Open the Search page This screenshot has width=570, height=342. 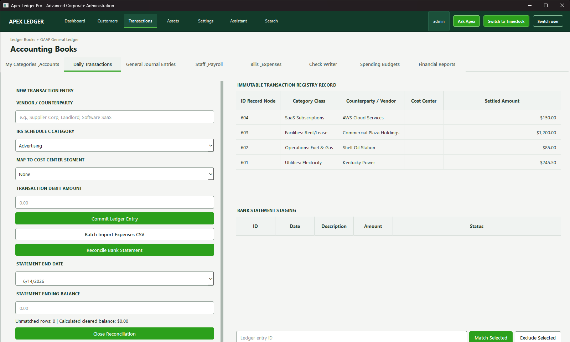pyautogui.click(x=271, y=21)
